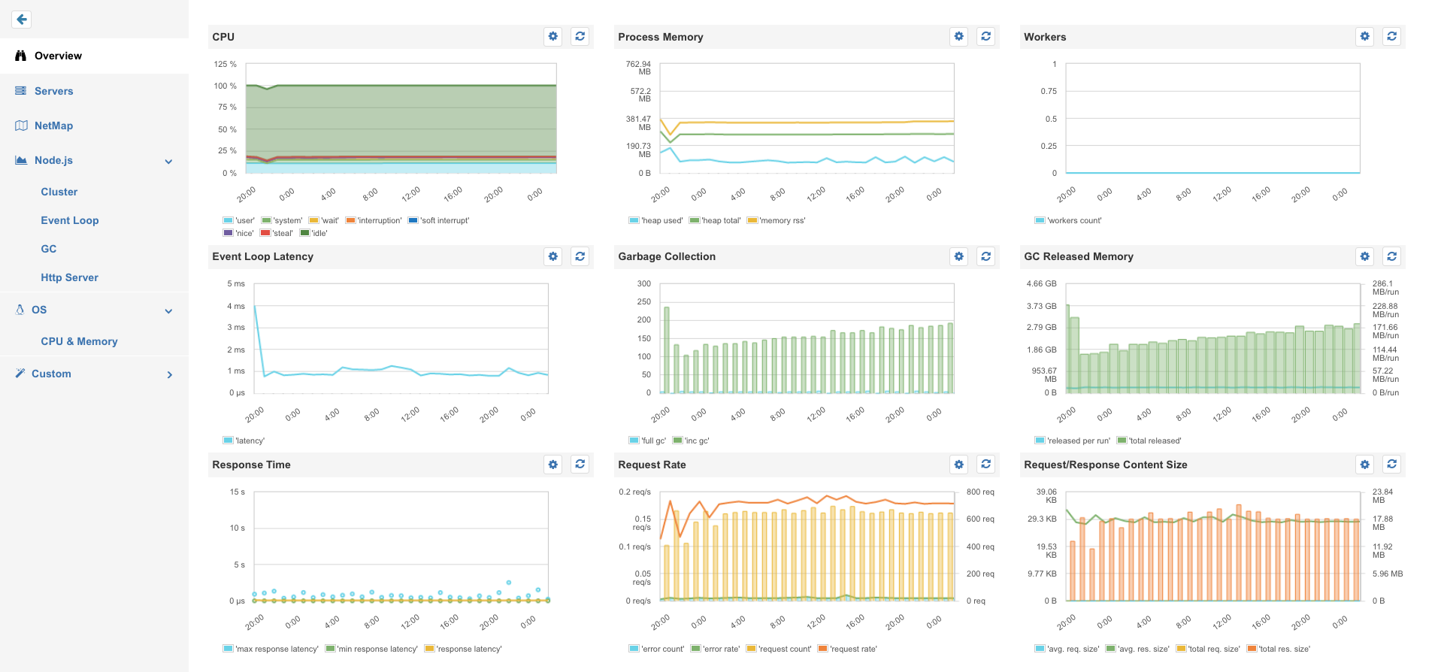The width and height of the screenshot is (1441, 672).
Task: Refresh the Response Time chart
Action: (580, 465)
